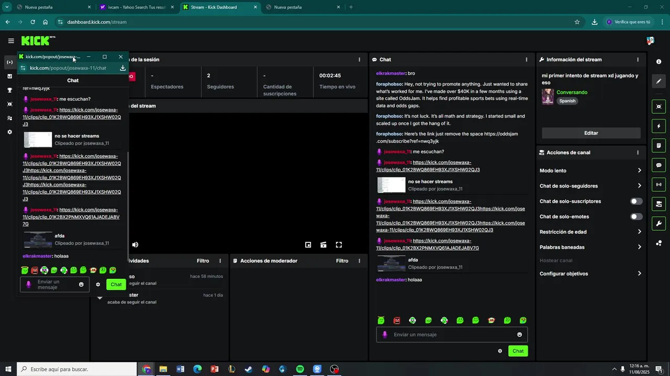670x376 pixels.
Task: Open settings gear in popout chat window
Action: [98, 285]
